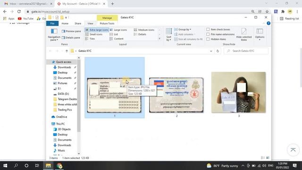Screen dimensions: 302x170
Task: Click Size all columns to fit
Action: coord(188,39)
